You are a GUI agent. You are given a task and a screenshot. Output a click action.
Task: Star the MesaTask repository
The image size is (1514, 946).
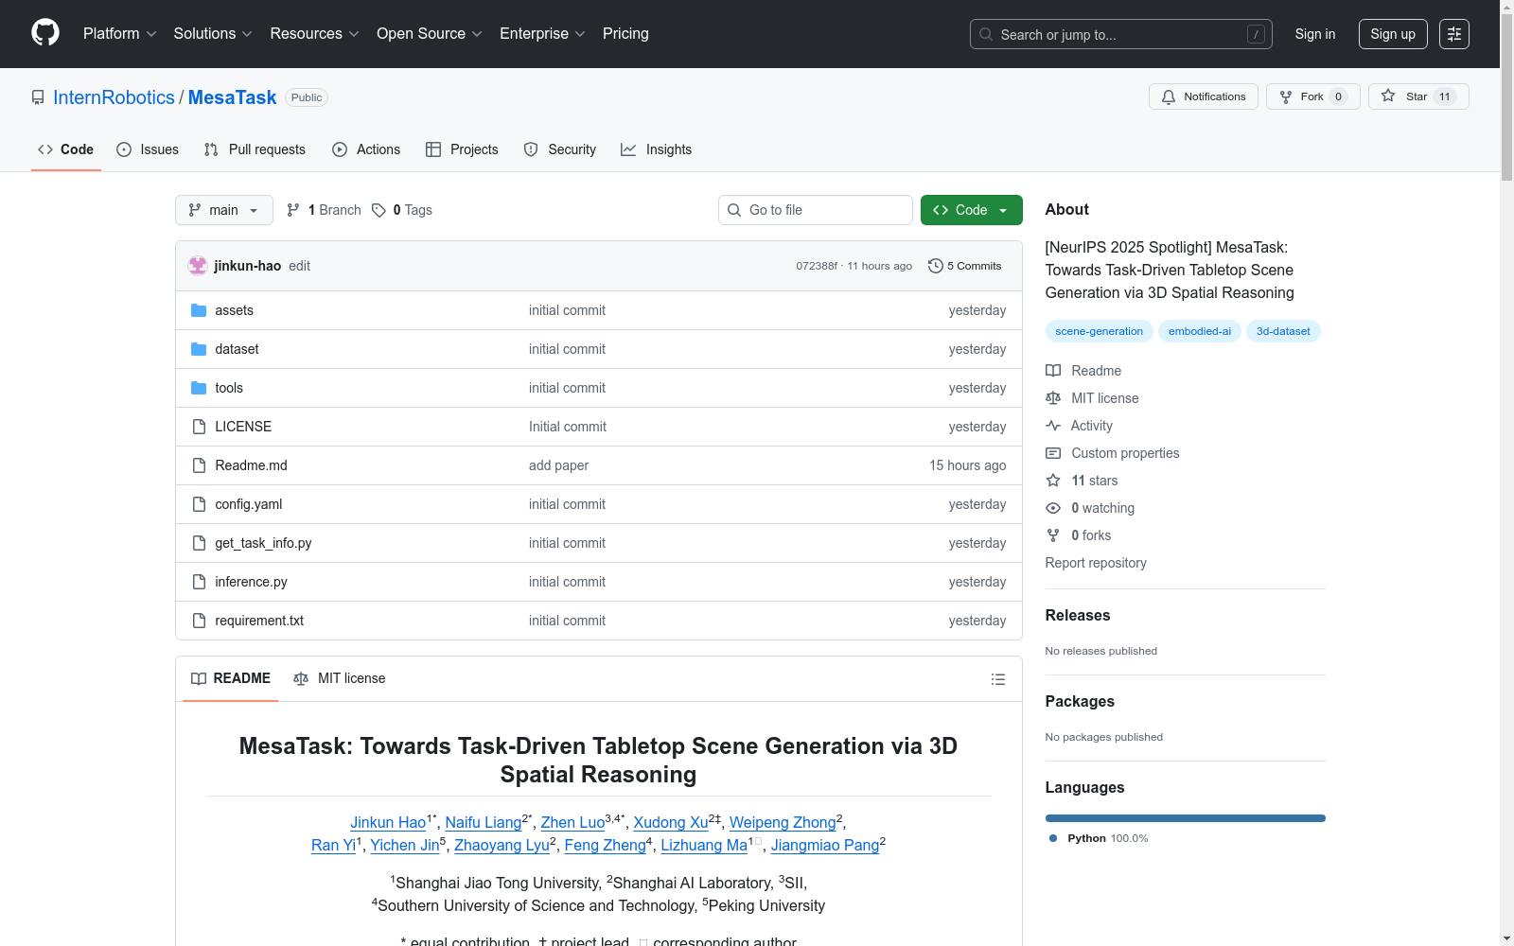[x=1418, y=96]
